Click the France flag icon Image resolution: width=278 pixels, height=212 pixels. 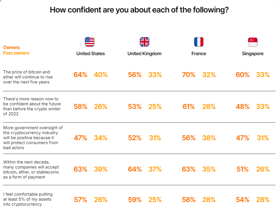click(x=199, y=42)
